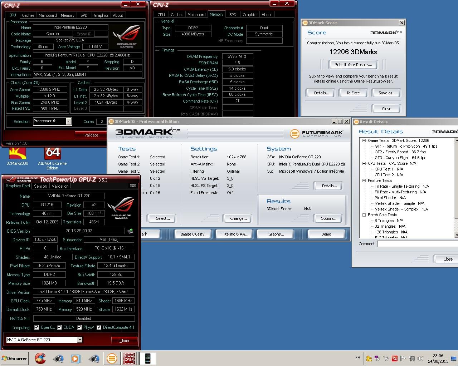Click the ROG CPU-Z taskbar icon

129,358
